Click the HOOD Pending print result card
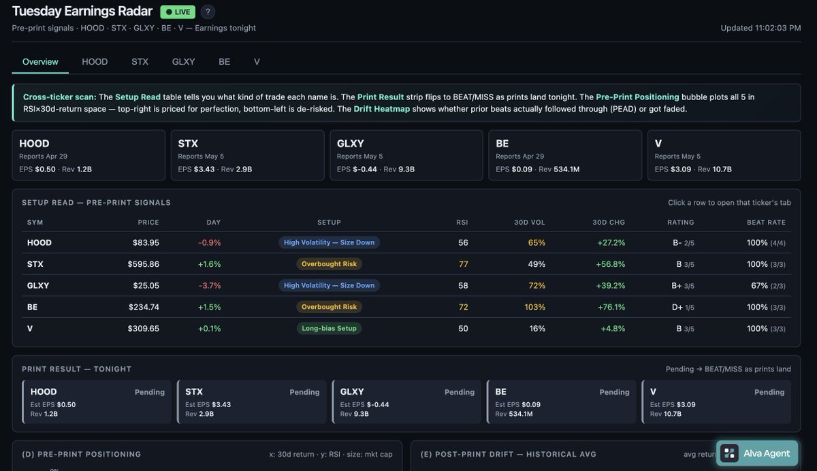Image resolution: width=817 pixels, height=471 pixels. pos(97,402)
